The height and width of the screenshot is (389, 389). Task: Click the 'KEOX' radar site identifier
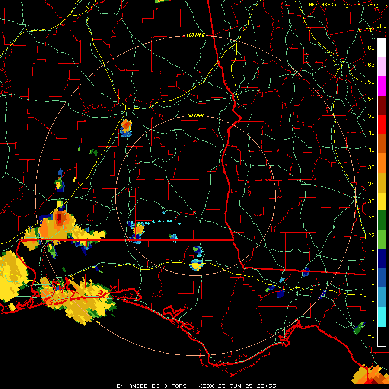206,386
